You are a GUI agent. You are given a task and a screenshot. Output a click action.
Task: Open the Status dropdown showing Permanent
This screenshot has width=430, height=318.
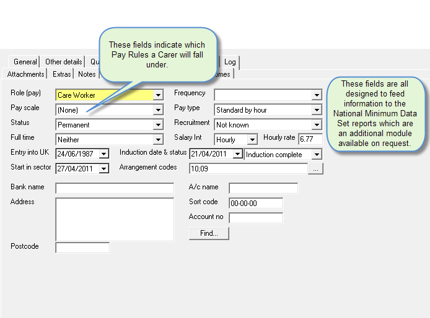158,125
